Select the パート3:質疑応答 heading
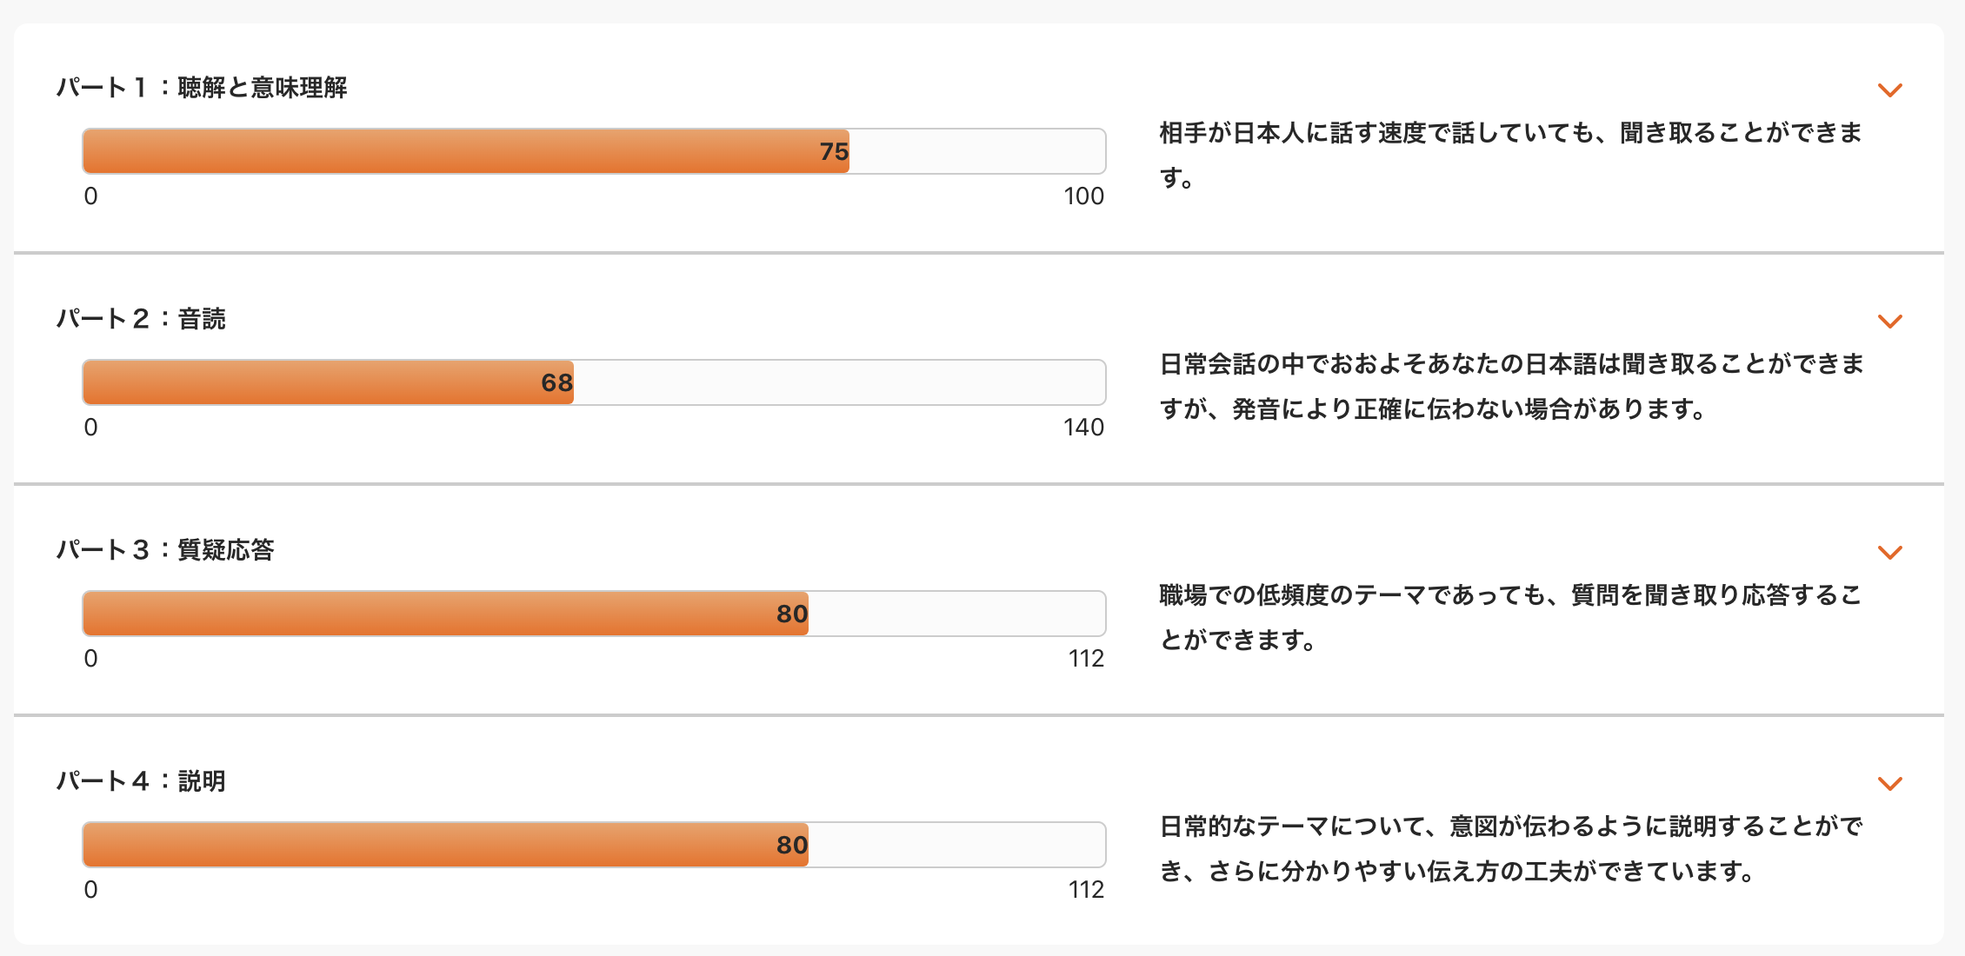 [x=165, y=550]
